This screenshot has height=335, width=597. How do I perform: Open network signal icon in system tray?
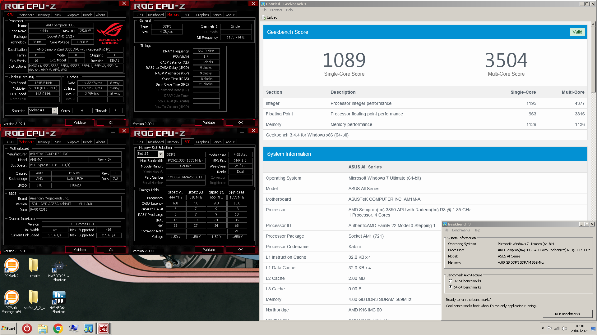[x=557, y=328]
